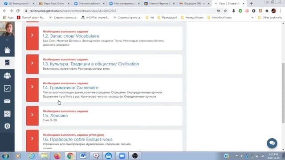The height and width of the screenshot is (160, 285).
Task: Switch to the Gmail Входящие tab
Action: coord(194,4)
